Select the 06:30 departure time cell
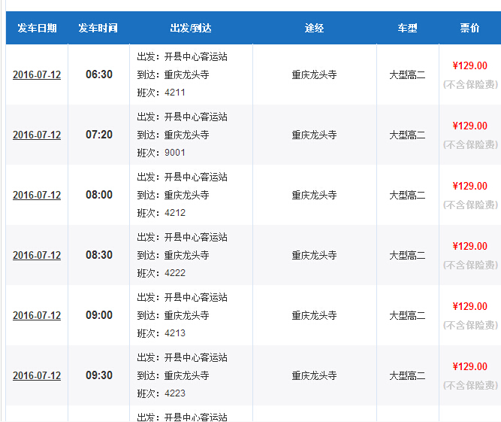The image size is (501, 422). (99, 74)
